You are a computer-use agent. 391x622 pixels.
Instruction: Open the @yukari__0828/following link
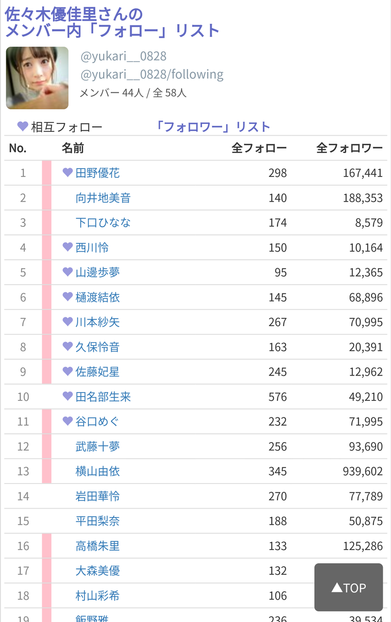click(x=152, y=74)
